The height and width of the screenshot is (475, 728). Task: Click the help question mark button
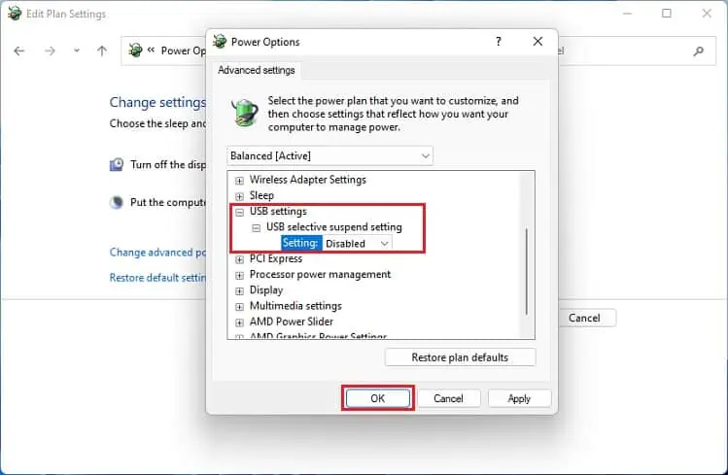point(499,42)
